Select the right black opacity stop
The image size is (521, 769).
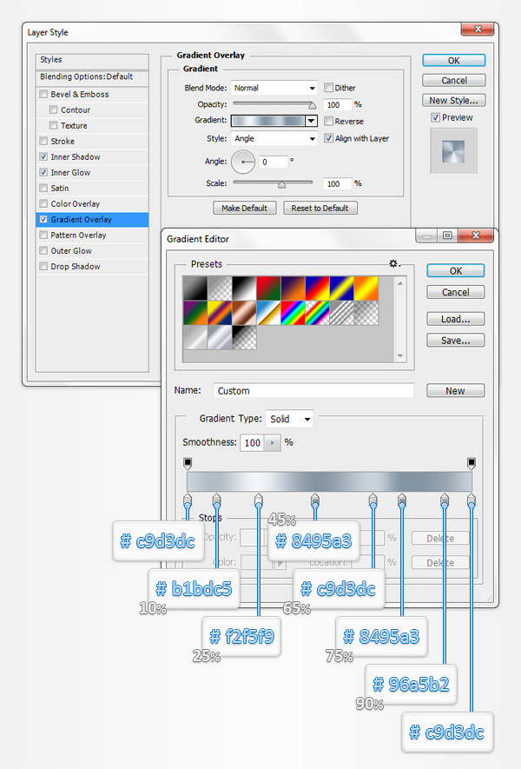[472, 462]
